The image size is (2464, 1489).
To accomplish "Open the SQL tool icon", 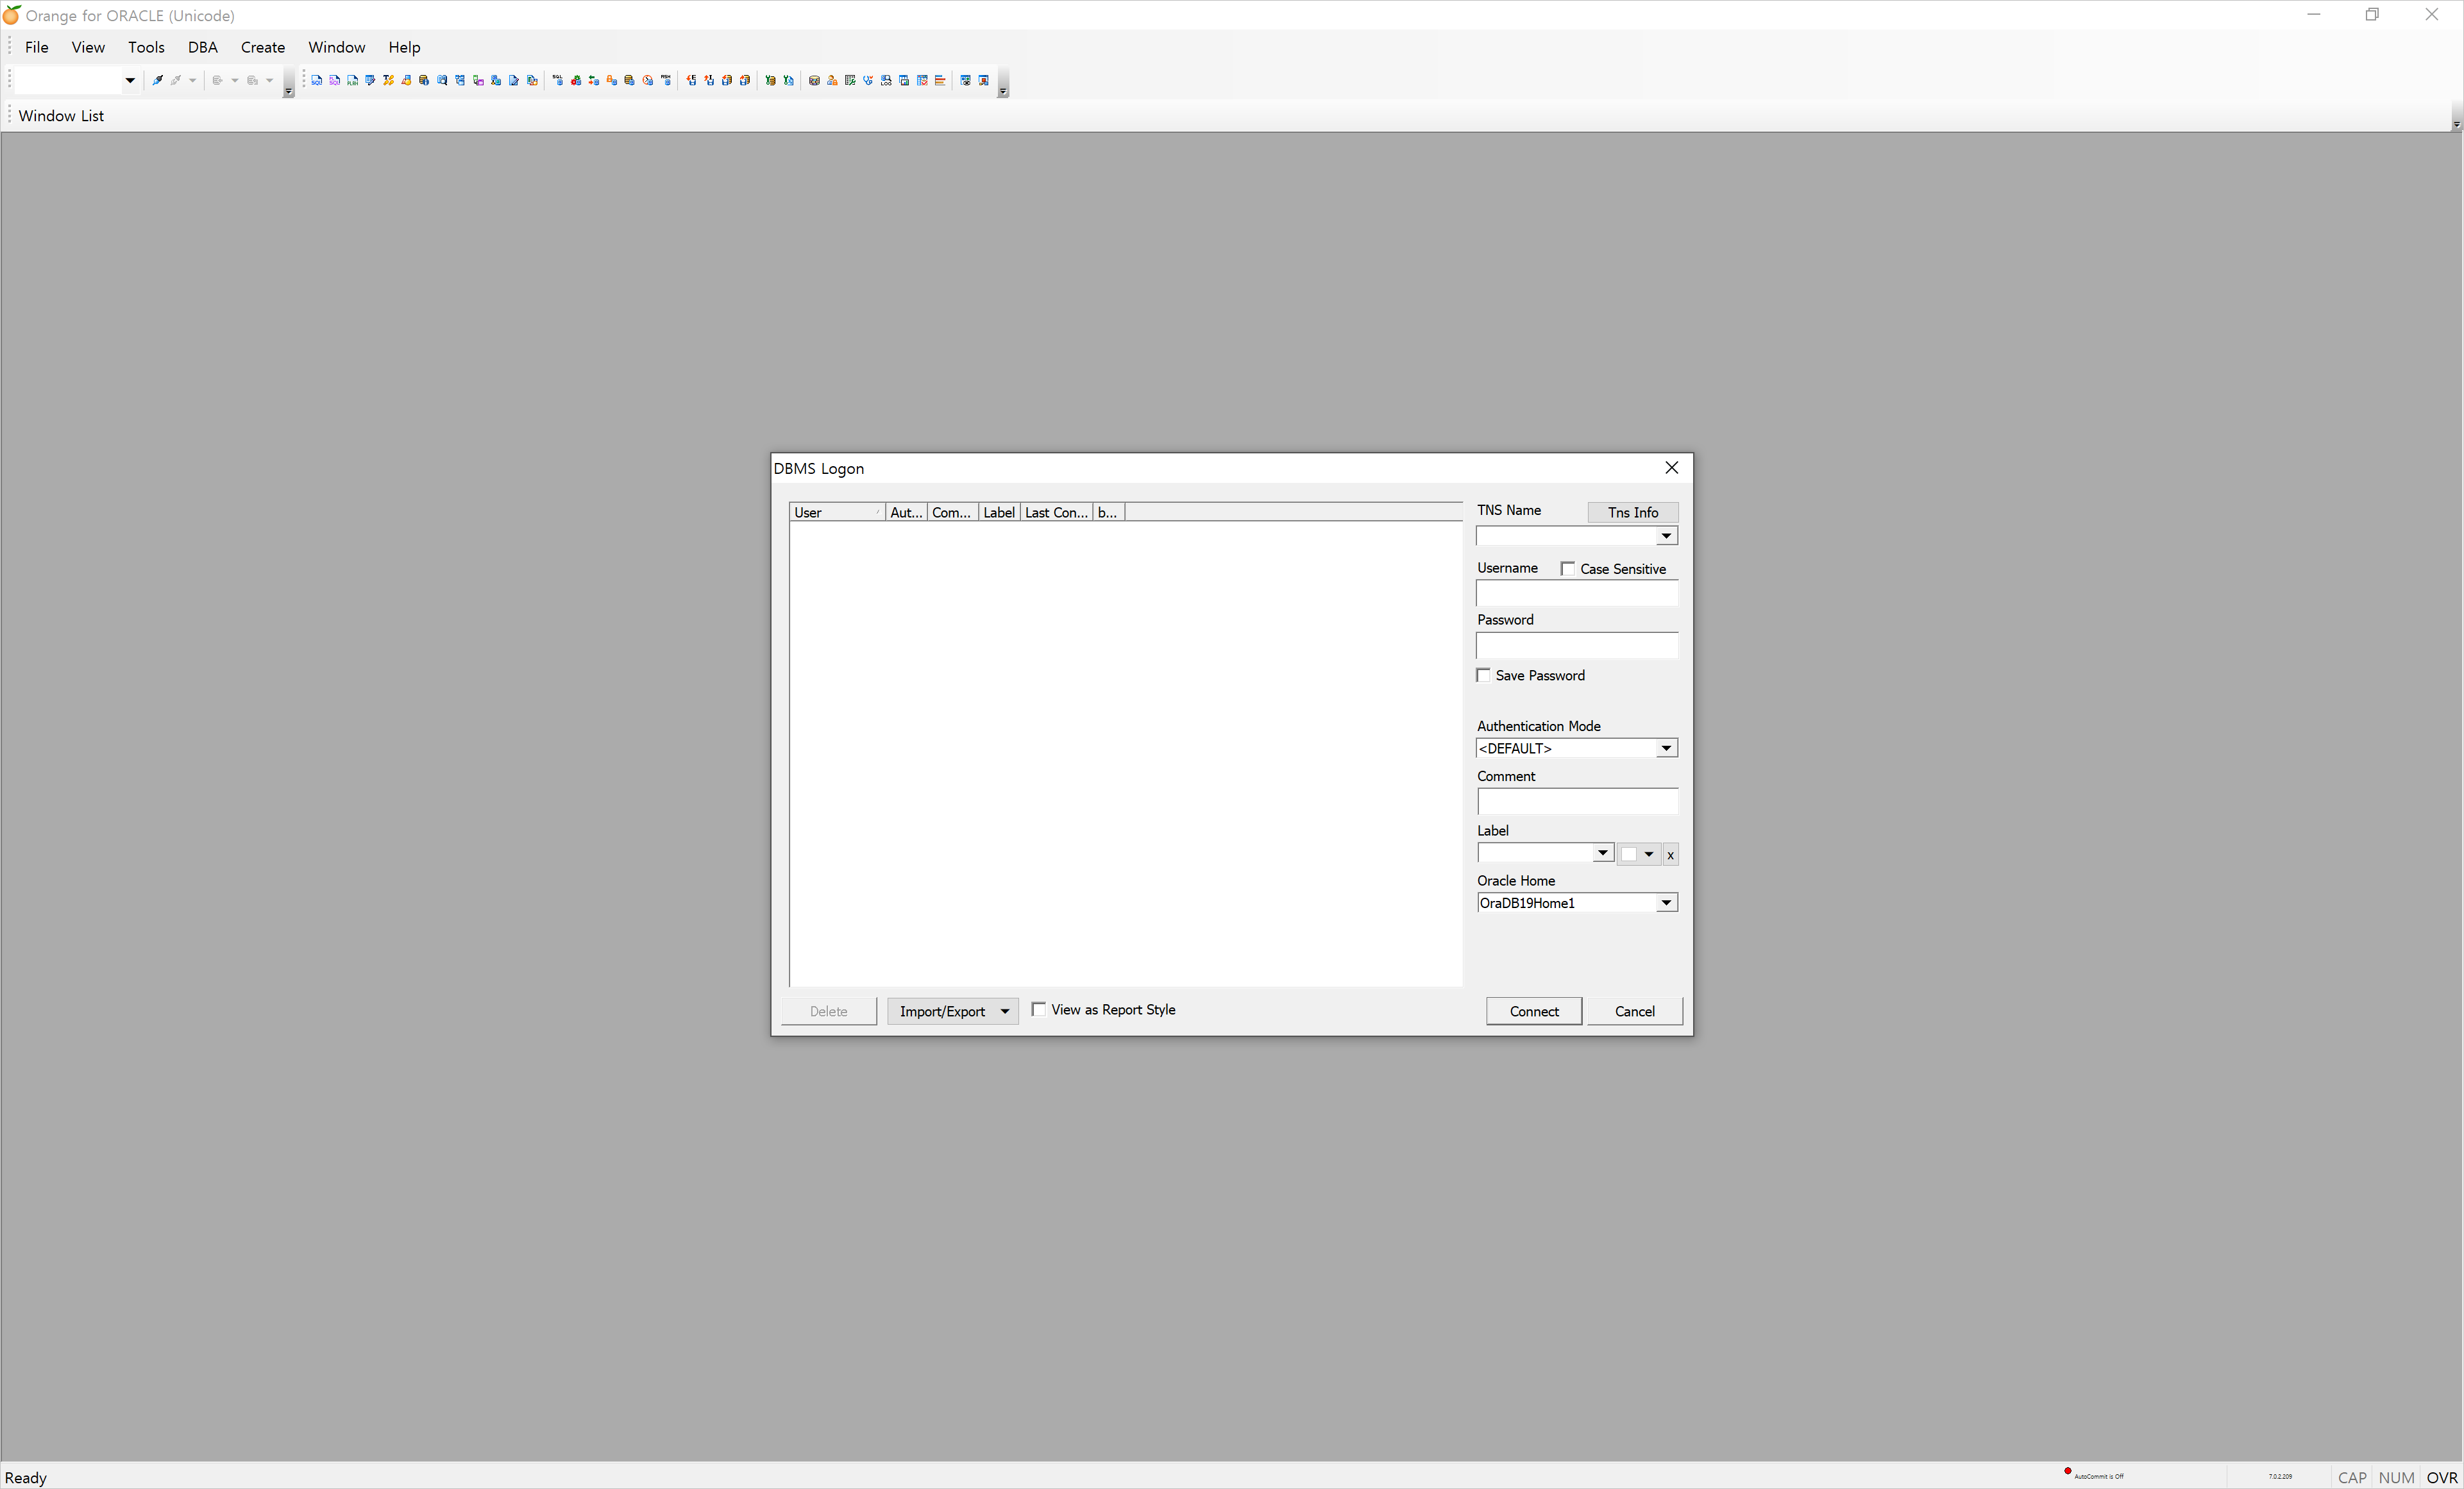I will [x=317, y=80].
